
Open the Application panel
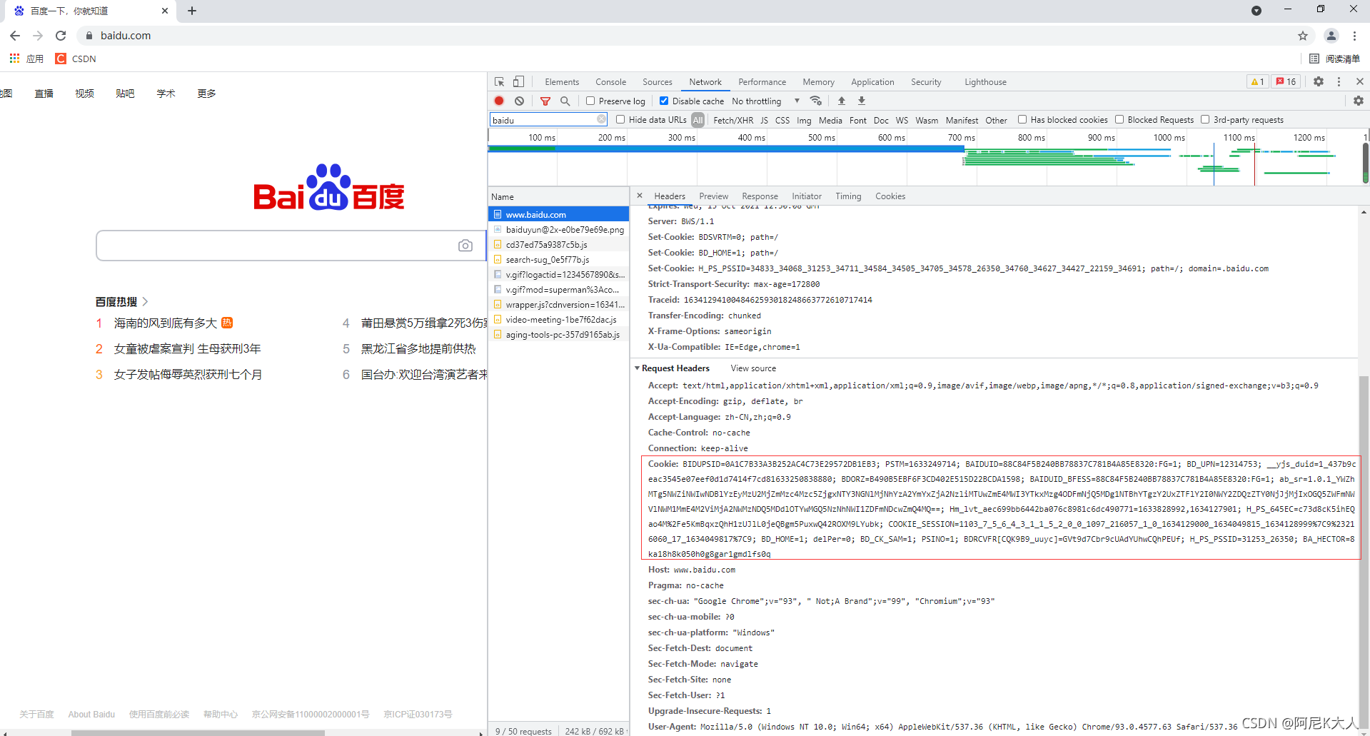pos(872,82)
